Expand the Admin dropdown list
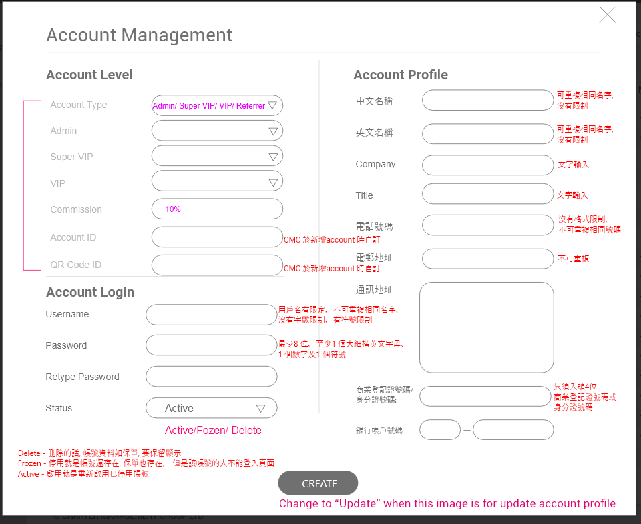The image size is (641, 524). (217, 131)
